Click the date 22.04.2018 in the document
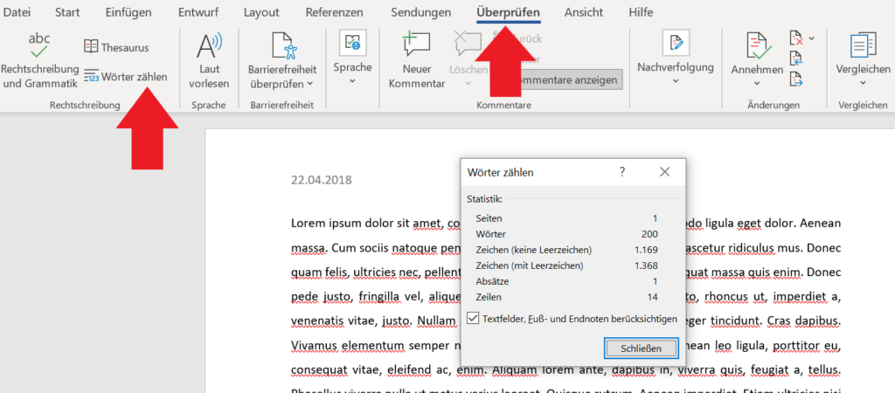This screenshot has width=895, height=393. pos(322,180)
